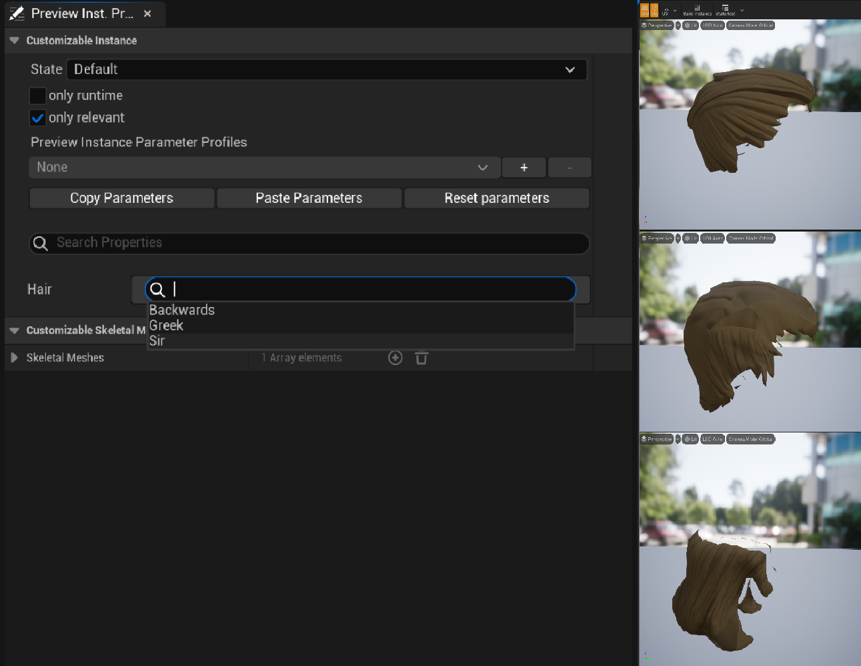Click Reset parameters button
This screenshot has height=666, width=861.
tap(497, 198)
